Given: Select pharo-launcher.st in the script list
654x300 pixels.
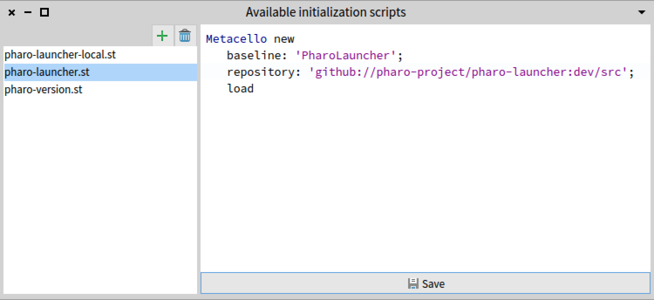Looking at the screenshot, I should point(100,72).
